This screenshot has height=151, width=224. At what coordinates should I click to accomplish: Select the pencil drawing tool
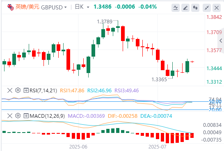(x=185, y=8)
